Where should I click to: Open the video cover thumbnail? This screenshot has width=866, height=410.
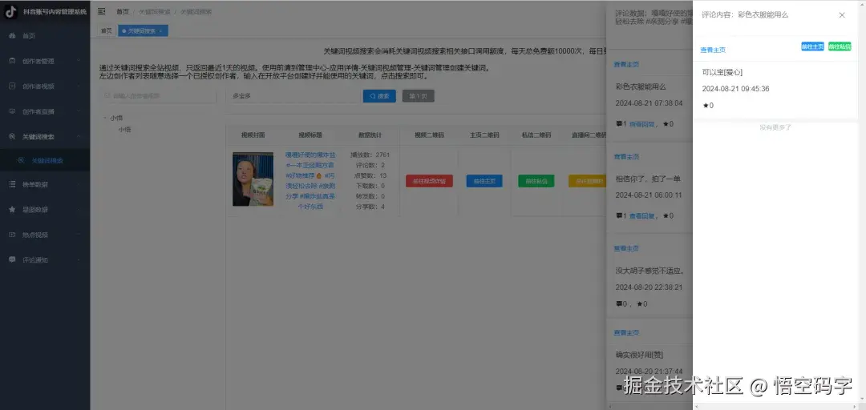(253, 179)
